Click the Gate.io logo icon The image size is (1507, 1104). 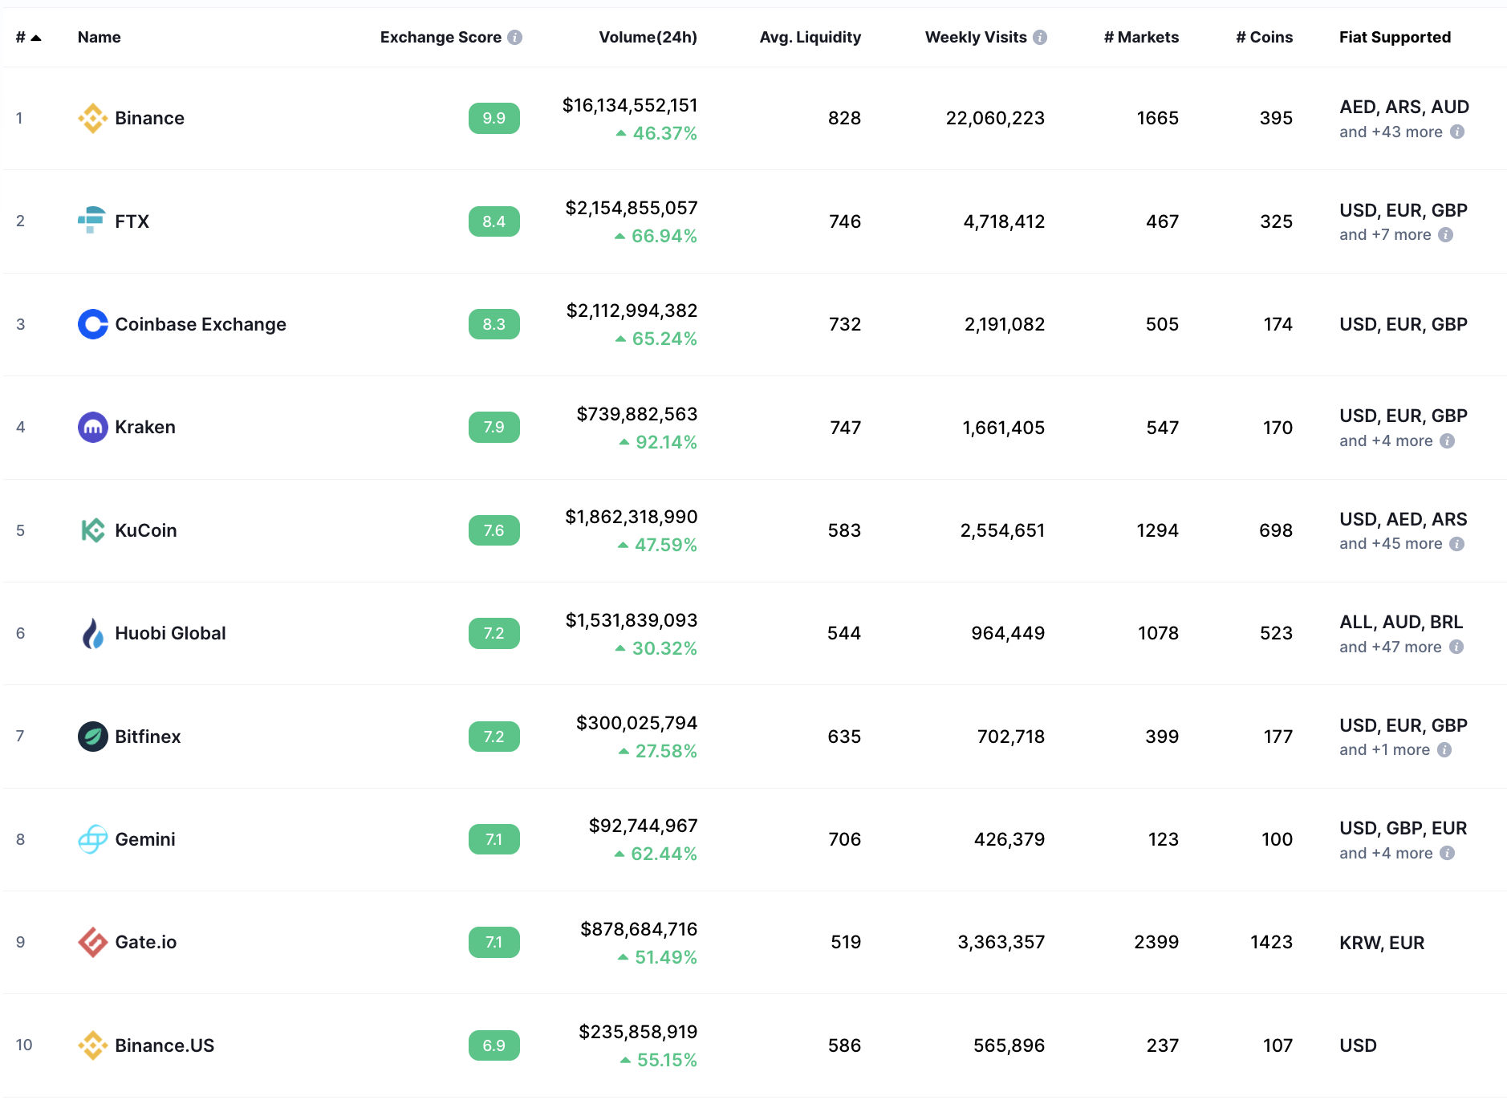tap(93, 942)
